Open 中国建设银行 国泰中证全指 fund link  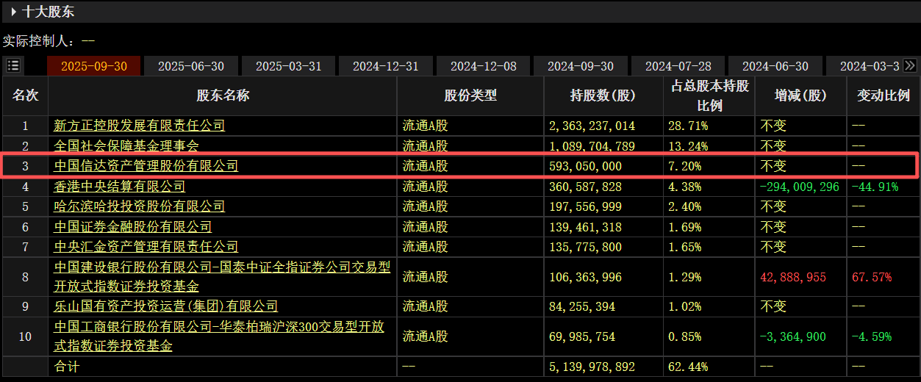coord(222,276)
